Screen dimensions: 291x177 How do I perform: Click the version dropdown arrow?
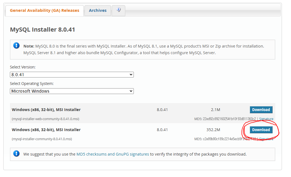(x=130, y=74)
